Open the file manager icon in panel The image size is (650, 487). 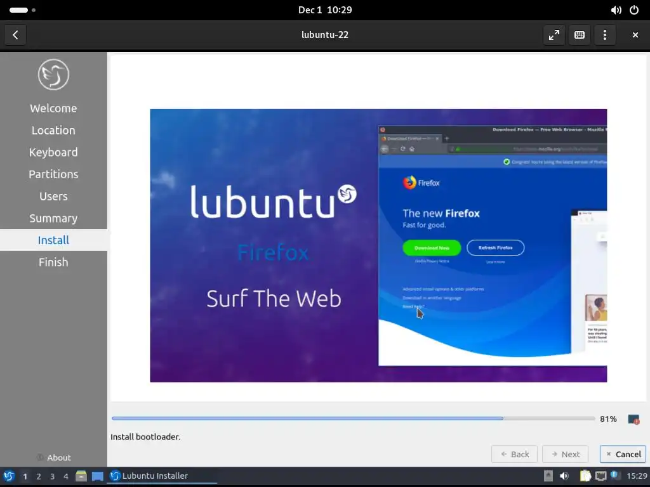point(81,476)
